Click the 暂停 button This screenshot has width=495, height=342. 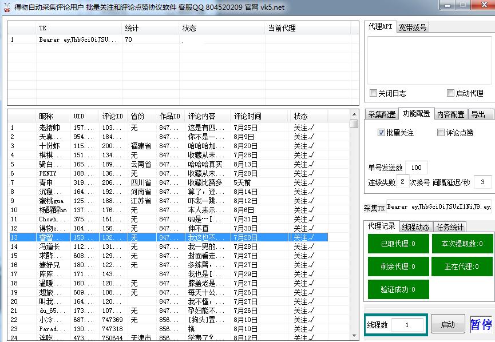click(x=481, y=325)
